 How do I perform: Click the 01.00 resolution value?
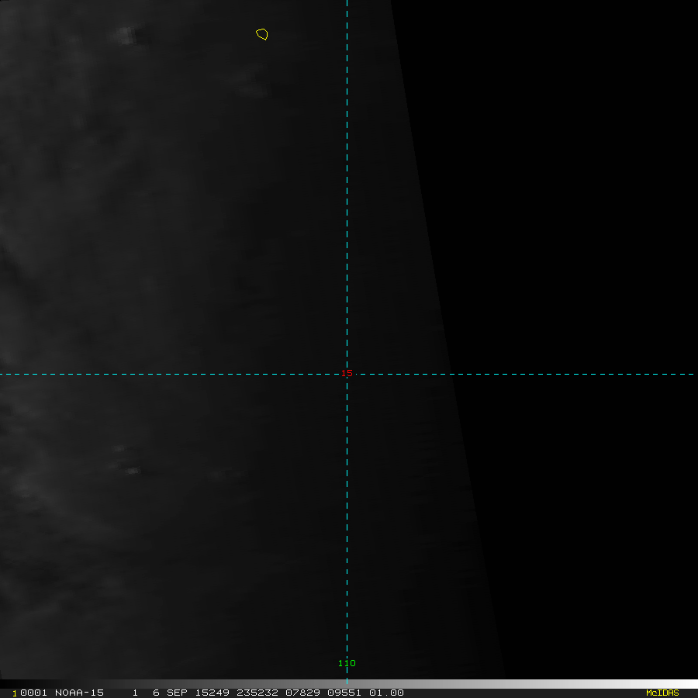(386, 693)
